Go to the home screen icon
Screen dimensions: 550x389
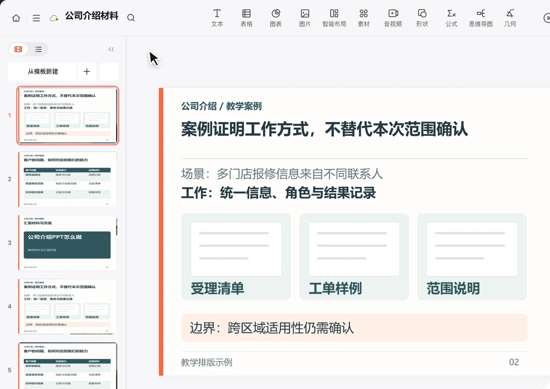[x=16, y=18]
